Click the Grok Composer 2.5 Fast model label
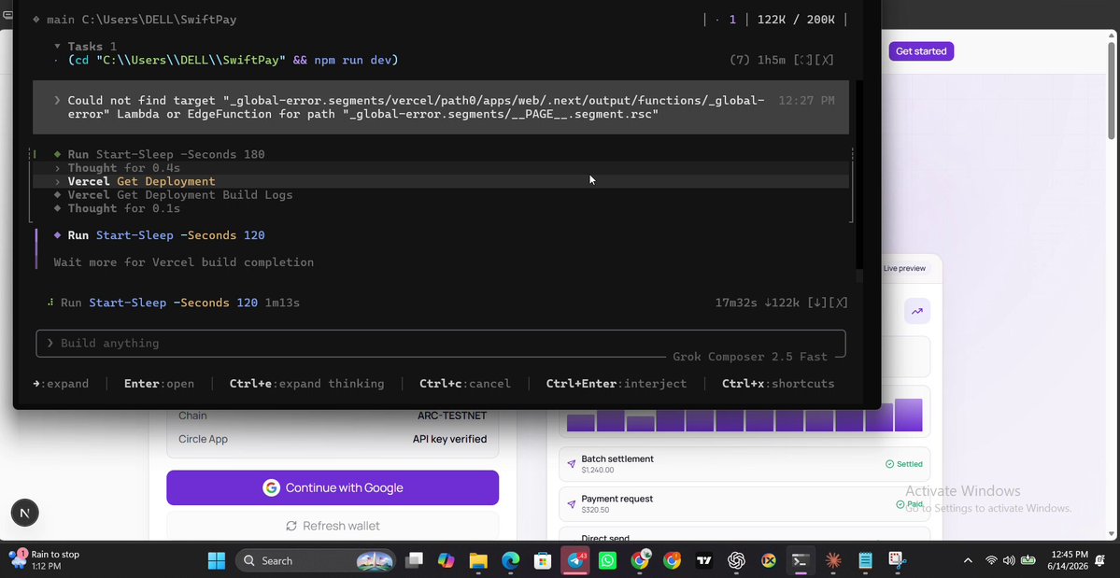The image size is (1120, 578). pos(750,357)
